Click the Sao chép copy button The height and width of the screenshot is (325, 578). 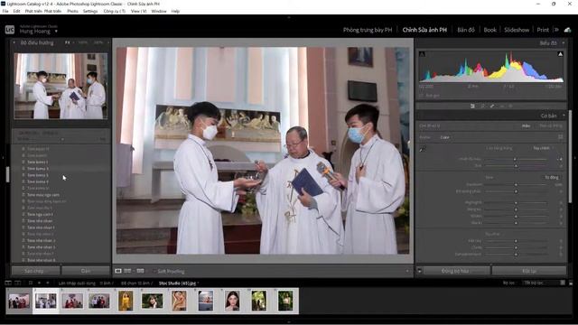[x=35, y=271]
